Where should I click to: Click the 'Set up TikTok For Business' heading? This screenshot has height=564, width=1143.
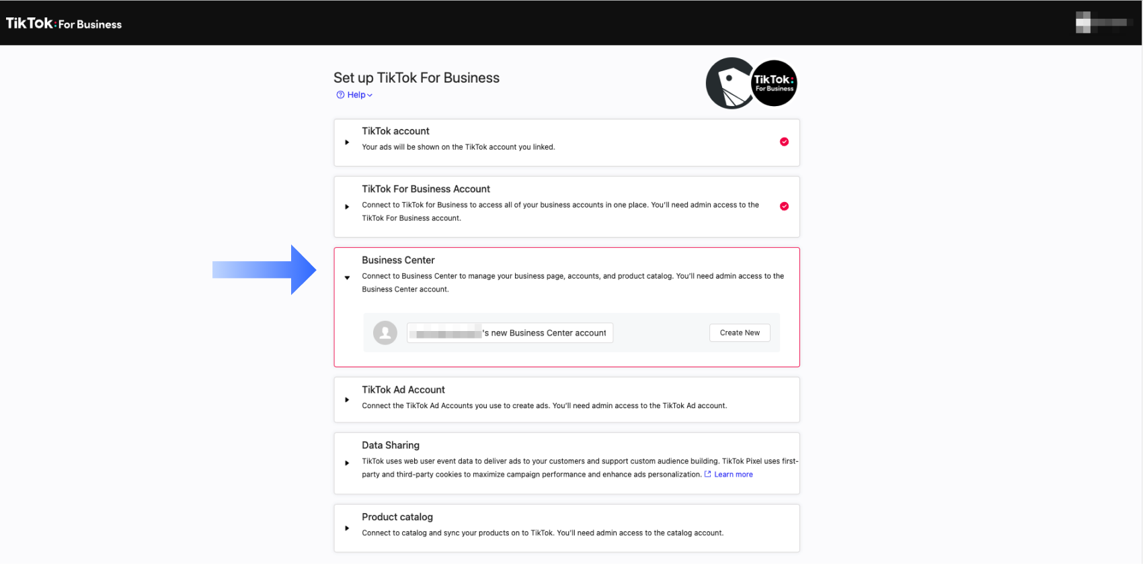pyautogui.click(x=417, y=78)
